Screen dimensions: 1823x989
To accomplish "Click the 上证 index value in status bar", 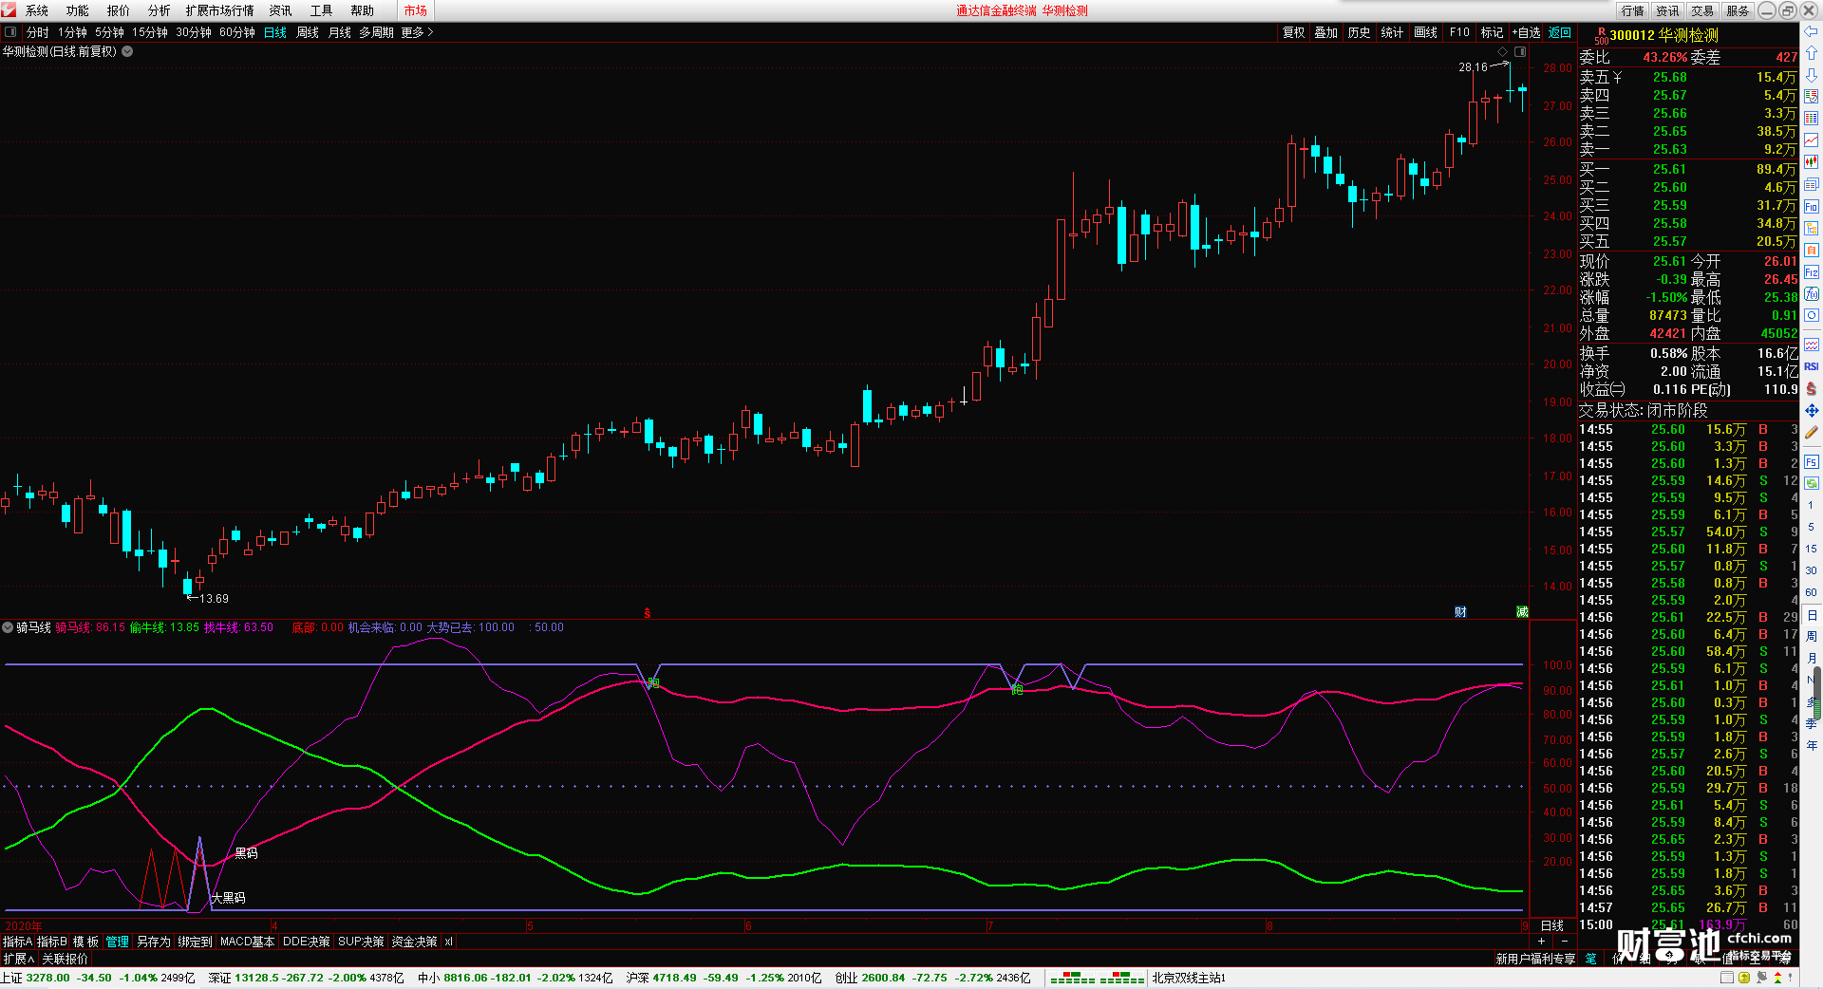I will pos(47,978).
